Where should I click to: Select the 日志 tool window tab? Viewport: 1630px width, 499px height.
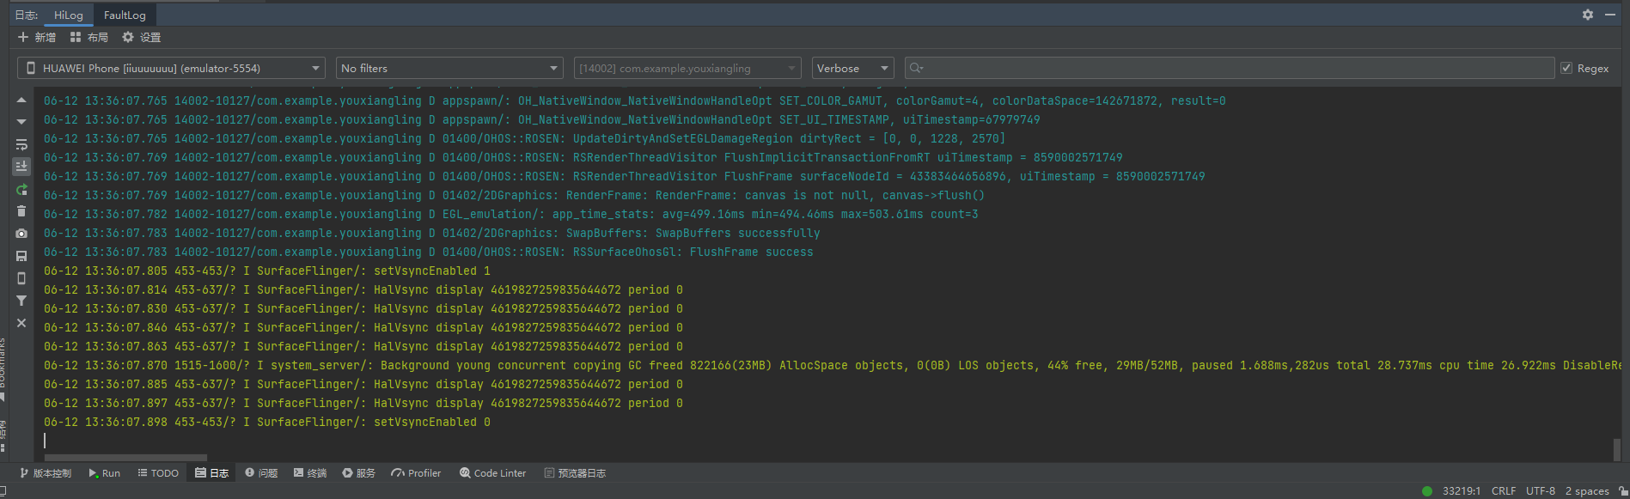(x=211, y=473)
